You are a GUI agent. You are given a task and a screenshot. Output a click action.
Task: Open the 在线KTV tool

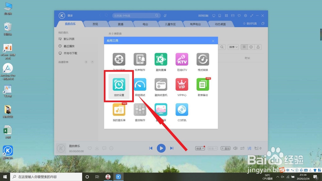[x=182, y=62]
